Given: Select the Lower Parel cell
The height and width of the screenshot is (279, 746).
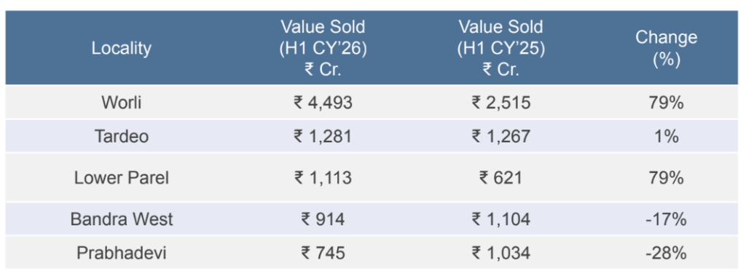Looking at the screenshot, I should point(122,178).
